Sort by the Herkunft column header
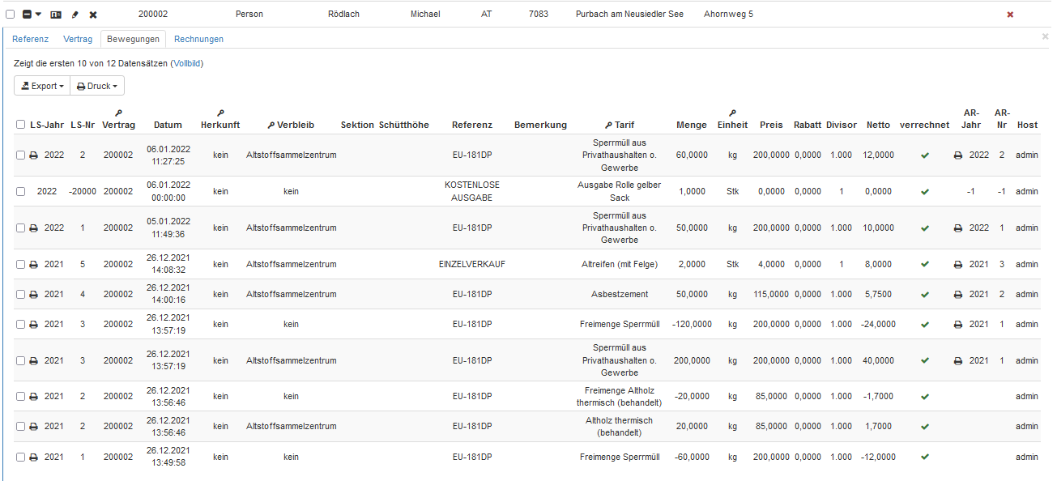This screenshot has height=481, width=1057. click(220, 125)
